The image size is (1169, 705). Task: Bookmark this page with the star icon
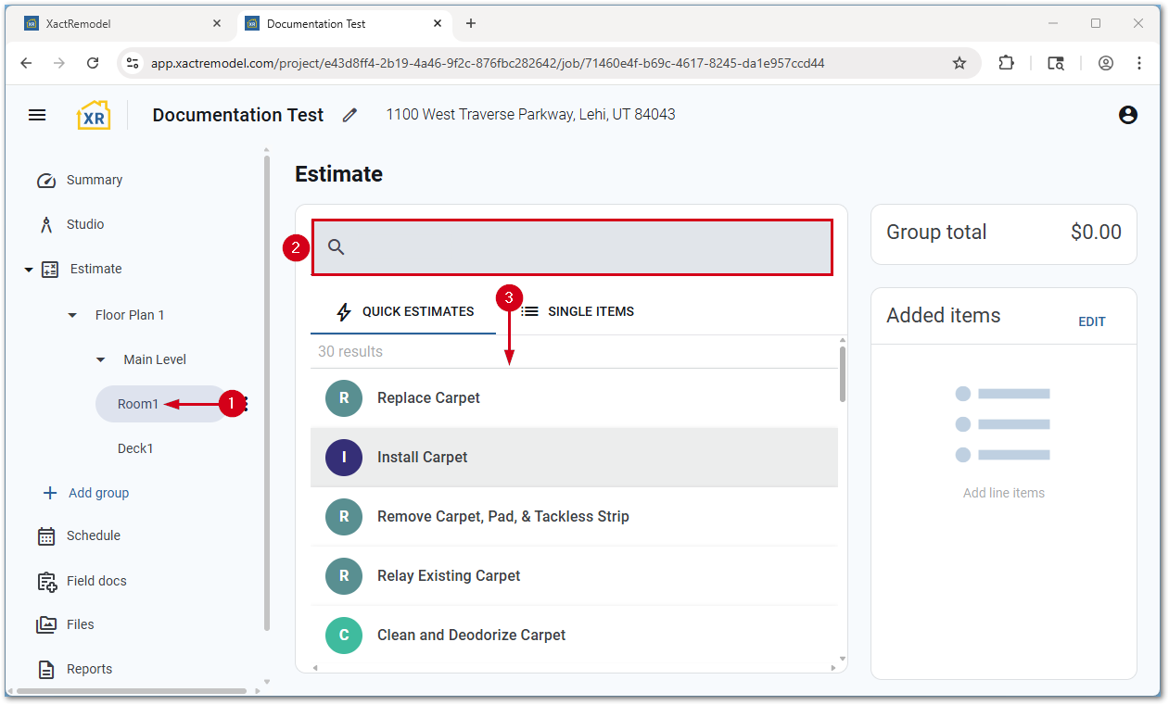coord(959,63)
